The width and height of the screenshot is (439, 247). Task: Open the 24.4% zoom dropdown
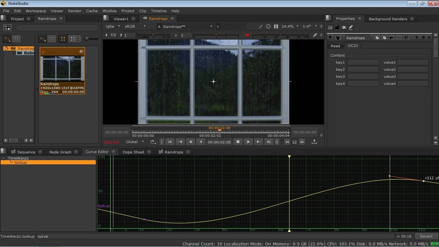290,26
